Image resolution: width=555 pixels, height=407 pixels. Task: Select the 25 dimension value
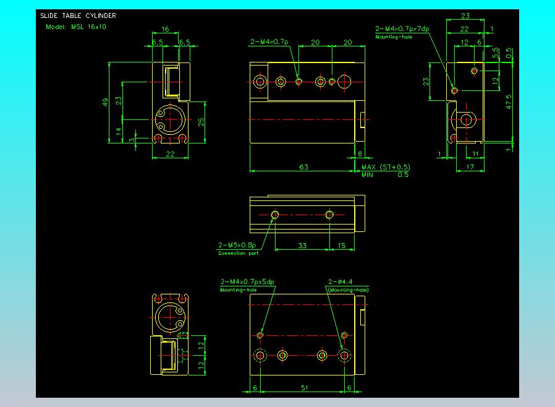201,122
